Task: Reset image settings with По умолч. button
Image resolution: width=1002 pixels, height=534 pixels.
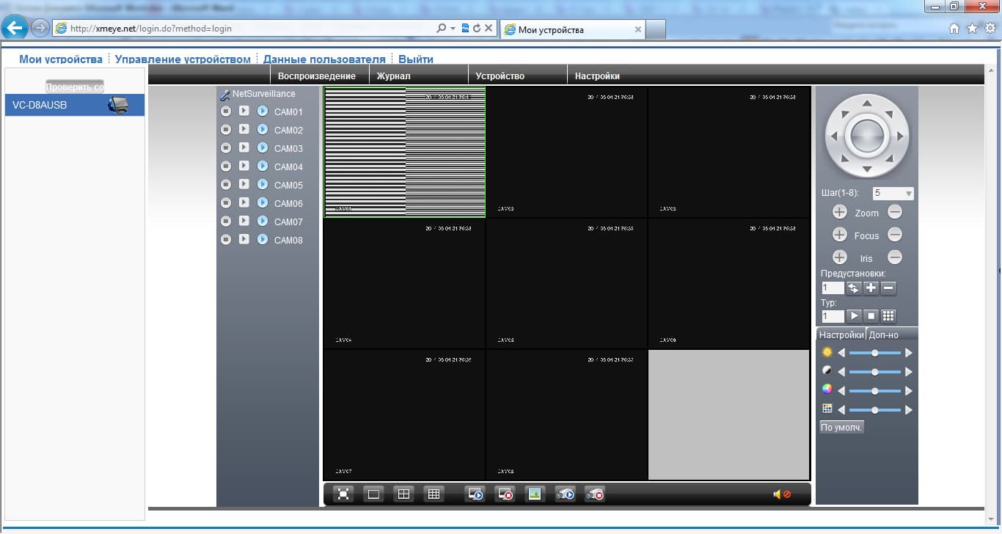Action: point(841,427)
